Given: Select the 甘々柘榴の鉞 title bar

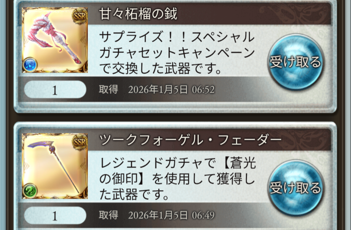Looking at the screenshot, I should 210,14.
